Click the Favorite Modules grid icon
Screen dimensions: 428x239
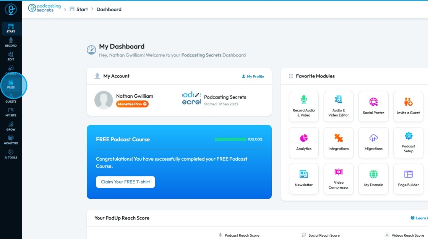click(291, 76)
